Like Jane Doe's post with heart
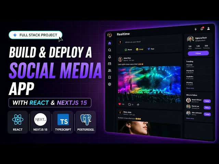This screenshot has height=164, width=219. [120, 104]
